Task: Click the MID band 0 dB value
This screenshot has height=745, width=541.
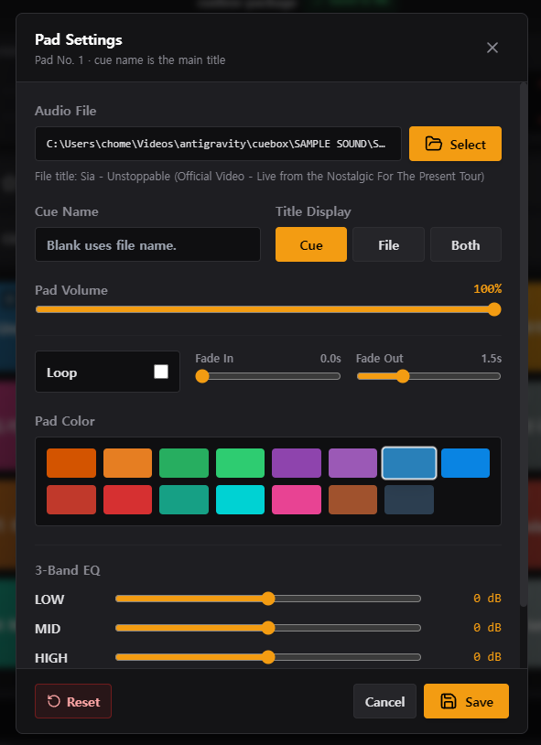Action: click(x=487, y=628)
